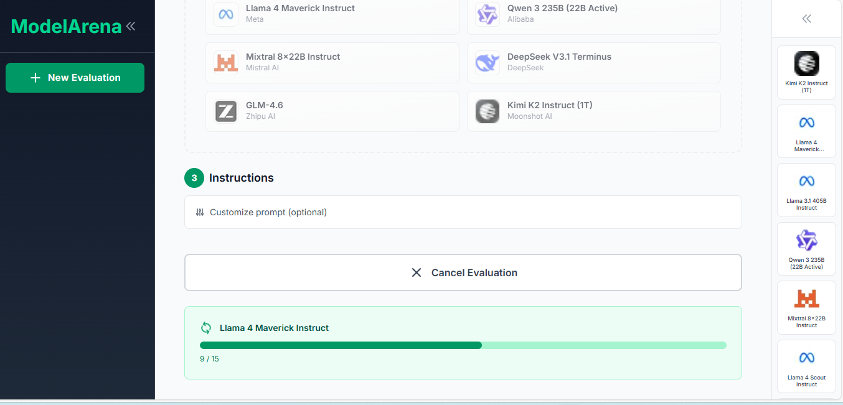Click the 9 / 15 progress count

coord(209,359)
